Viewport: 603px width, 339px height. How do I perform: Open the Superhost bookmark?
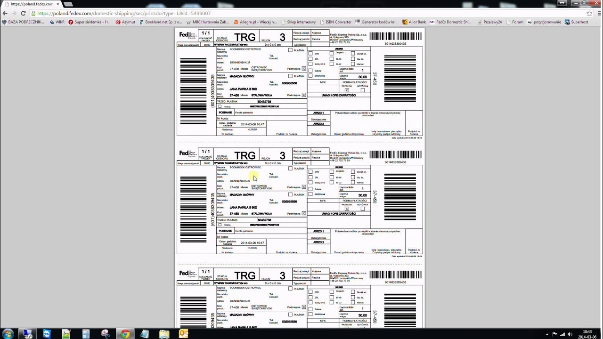click(576, 22)
